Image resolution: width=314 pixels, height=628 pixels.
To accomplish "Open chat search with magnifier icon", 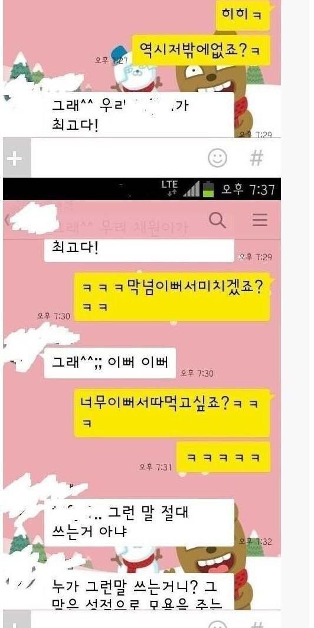I will [x=217, y=220].
